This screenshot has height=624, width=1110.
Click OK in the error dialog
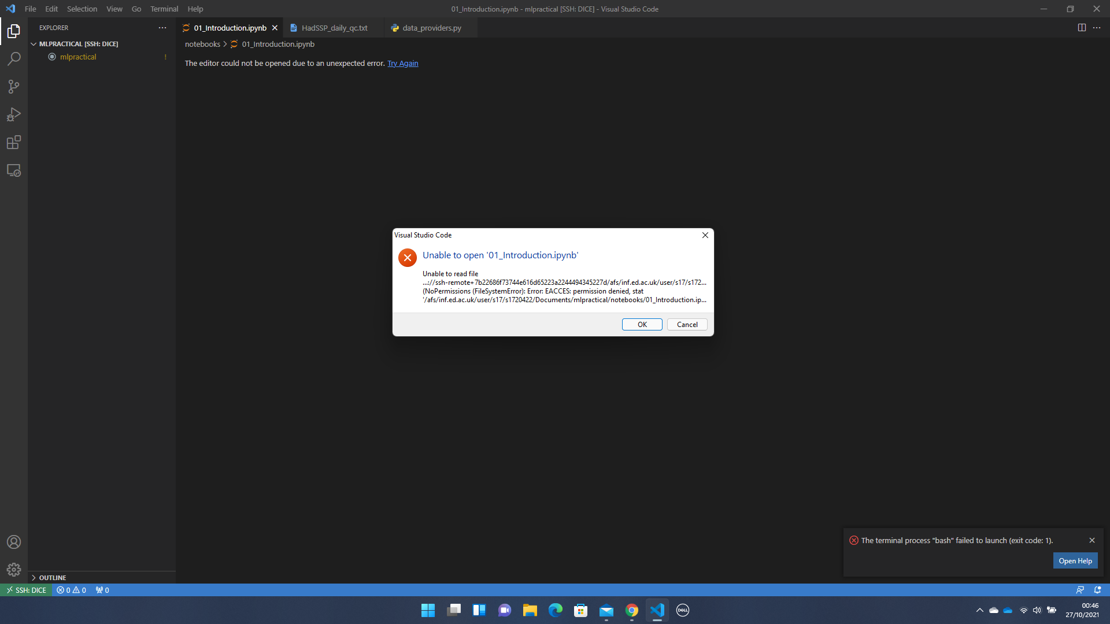642,324
